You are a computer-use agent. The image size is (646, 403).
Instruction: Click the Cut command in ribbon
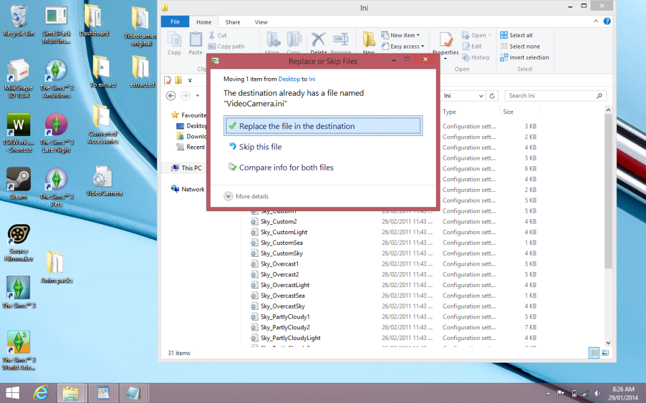218,35
